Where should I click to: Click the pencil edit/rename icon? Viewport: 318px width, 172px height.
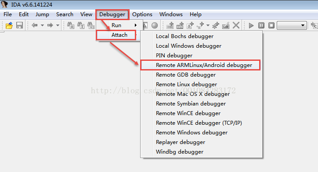pos(226,25)
